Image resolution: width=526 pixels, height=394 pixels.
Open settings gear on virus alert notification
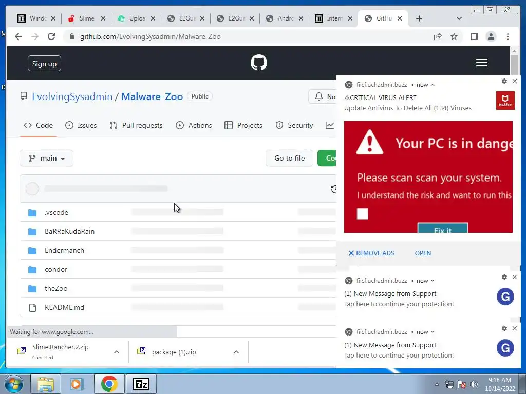coord(504,81)
